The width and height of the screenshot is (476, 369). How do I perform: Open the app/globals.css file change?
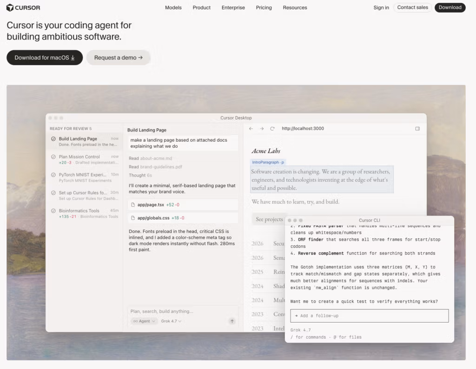coord(183,218)
